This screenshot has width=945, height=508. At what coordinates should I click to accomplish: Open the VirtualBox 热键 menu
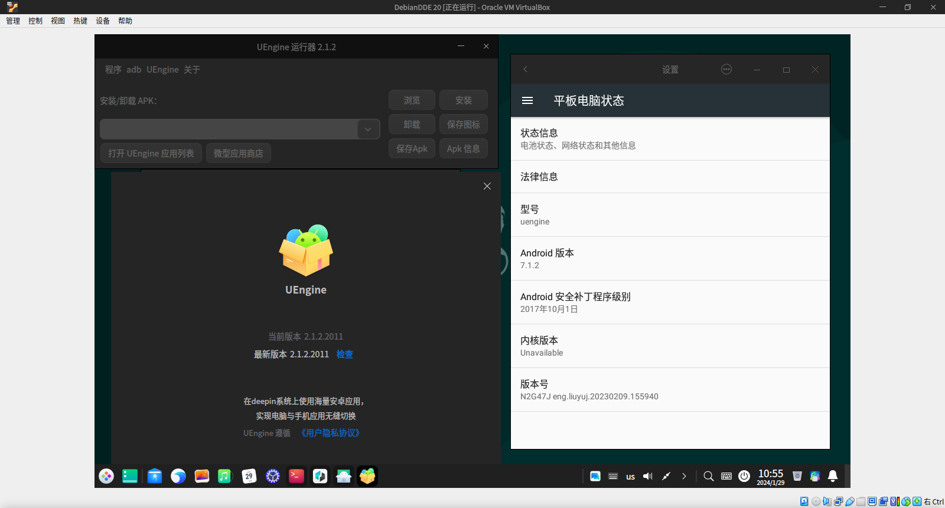click(x=80, y=21)
